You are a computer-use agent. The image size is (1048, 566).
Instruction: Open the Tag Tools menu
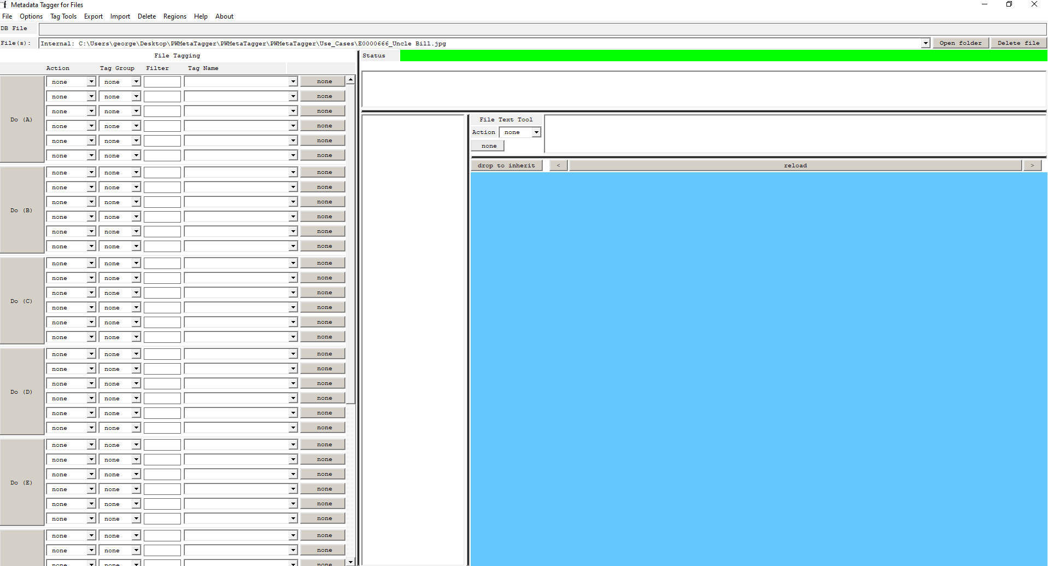(63, 16)
